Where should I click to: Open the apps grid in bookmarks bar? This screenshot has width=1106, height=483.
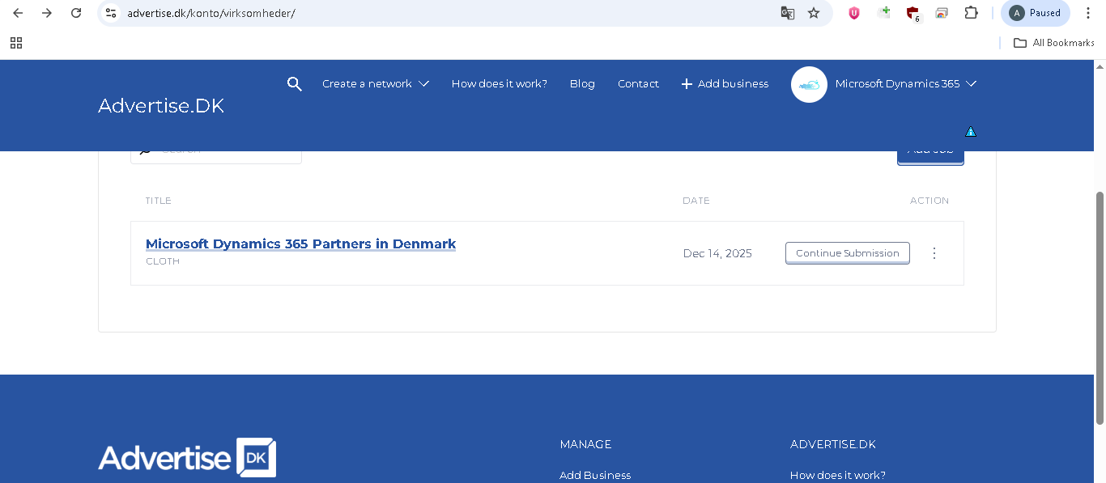tap(16, 43)
